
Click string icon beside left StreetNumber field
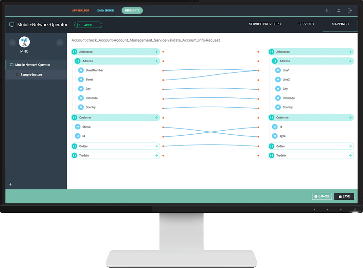pyautogui.click(x=81, y=70)
